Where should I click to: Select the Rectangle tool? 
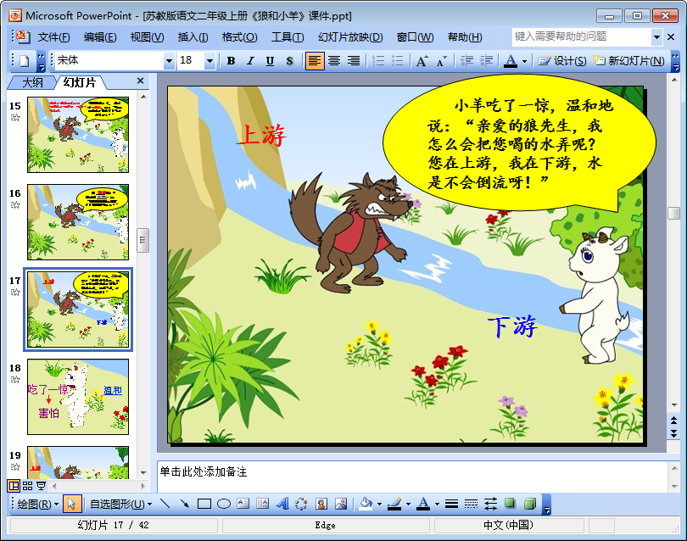(x=204, y=504)
